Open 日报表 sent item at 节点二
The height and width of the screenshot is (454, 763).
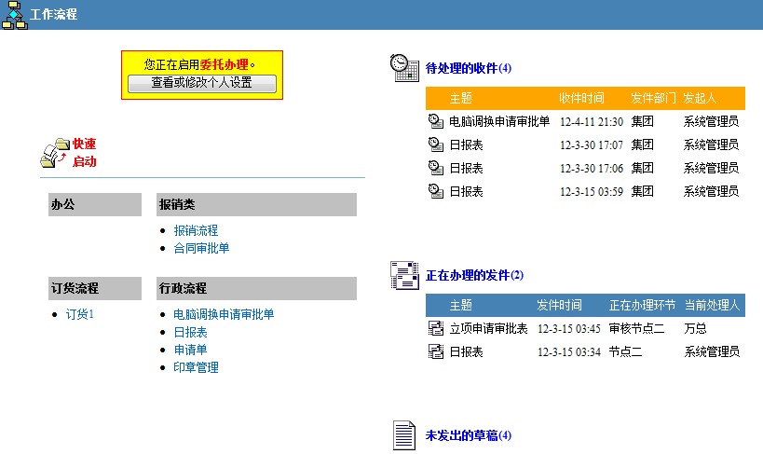(466, 351)
